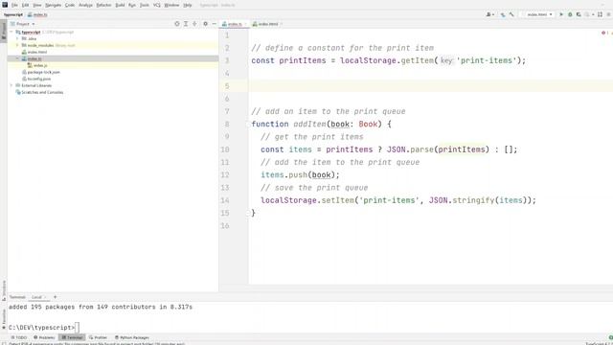Click the terminal command prompt input
613x345 pixels.
coord(77,328)
